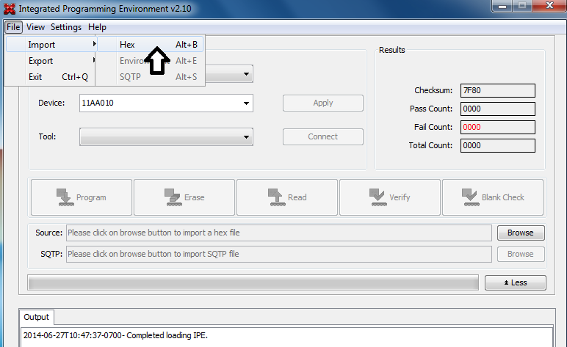Expand the Tool dropdown
567x347 pixels.
(246, 137)
